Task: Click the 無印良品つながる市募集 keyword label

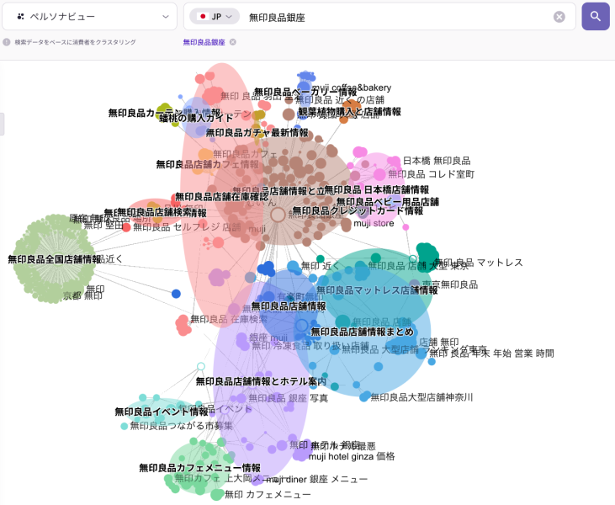Action: [181, 426]
